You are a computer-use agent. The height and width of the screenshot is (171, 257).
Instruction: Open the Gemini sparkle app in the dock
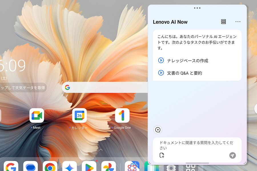click(69, 166)
